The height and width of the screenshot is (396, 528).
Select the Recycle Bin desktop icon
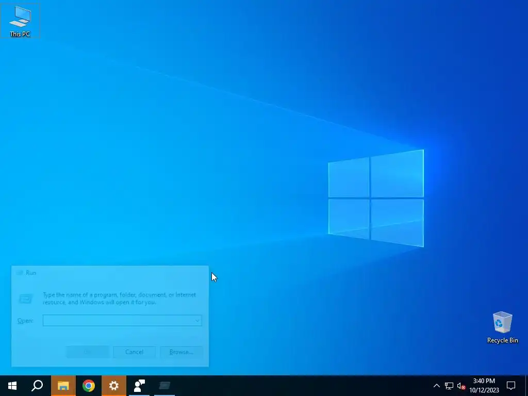(502, 327)
